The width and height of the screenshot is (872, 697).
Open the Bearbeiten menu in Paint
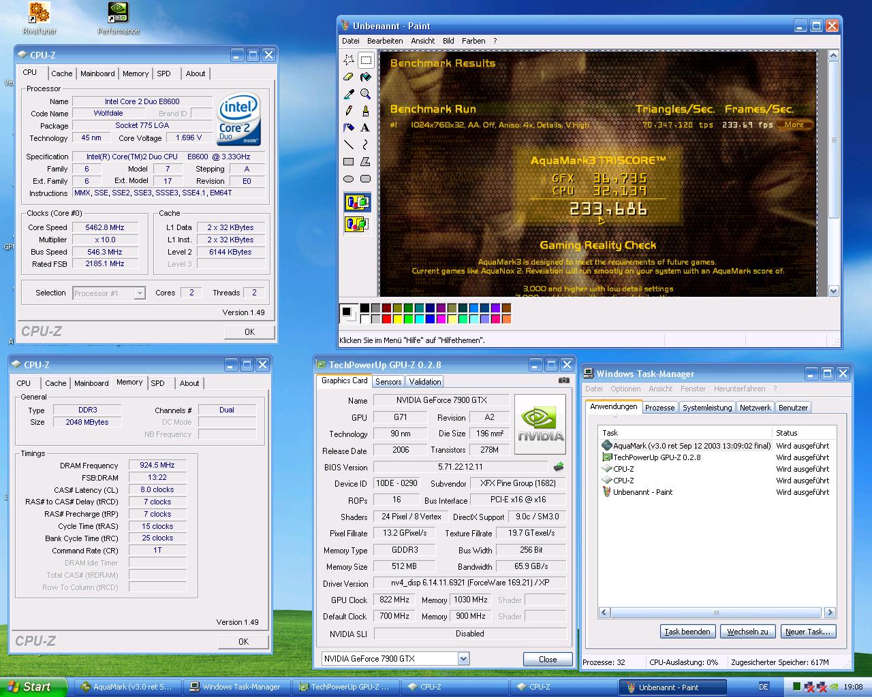[x=385, y=41]
